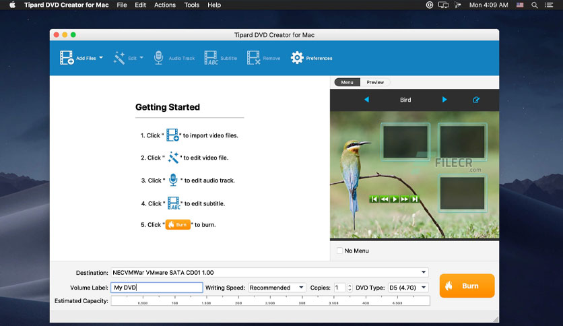Click the Subtitle ABC film icon
Viewport: 563px width, 326px height.
211,58
